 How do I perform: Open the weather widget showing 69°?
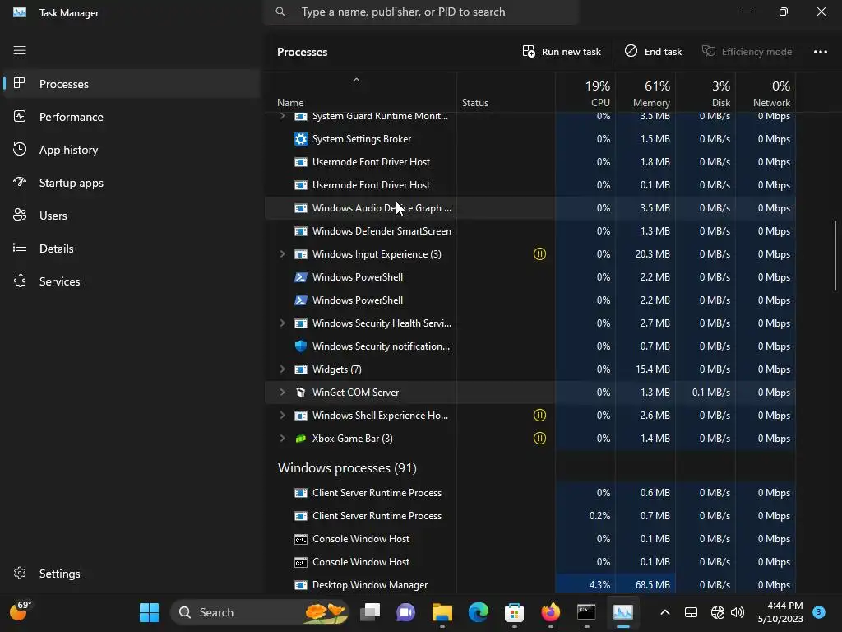(x=21, y=611)
